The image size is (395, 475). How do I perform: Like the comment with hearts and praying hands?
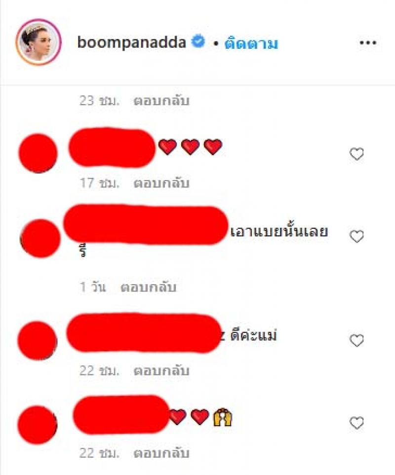357,423
